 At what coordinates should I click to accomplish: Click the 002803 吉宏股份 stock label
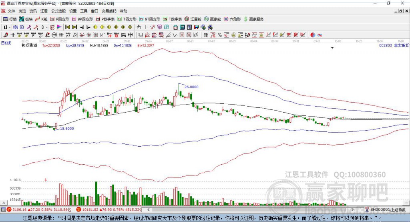pyautogui.click(x=394, y=45)
